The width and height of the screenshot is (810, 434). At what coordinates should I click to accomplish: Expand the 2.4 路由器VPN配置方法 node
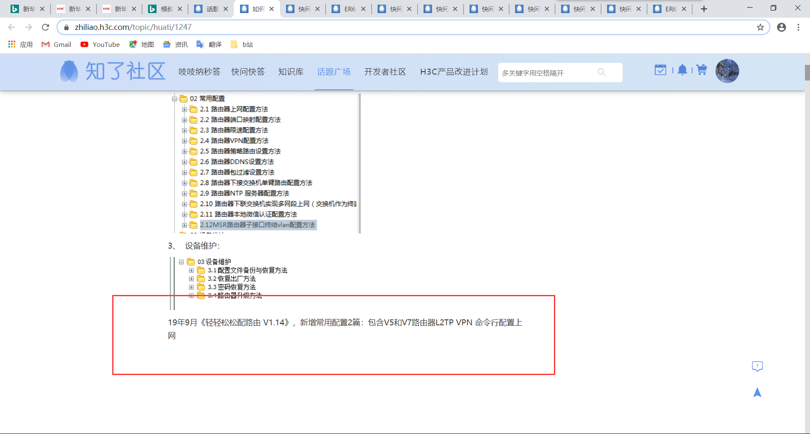[184, 141]
